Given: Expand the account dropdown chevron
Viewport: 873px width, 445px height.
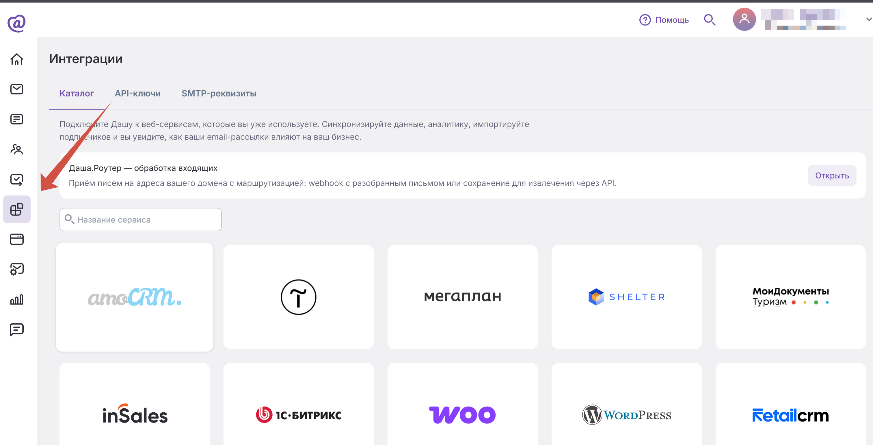Looking at the screenshot, I should (x=869, y=20).
